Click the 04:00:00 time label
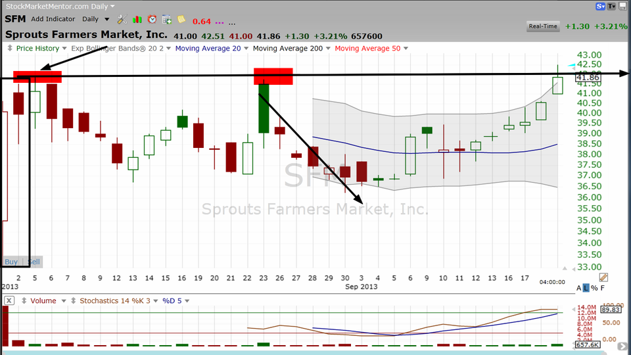 [x=552, y=282]
